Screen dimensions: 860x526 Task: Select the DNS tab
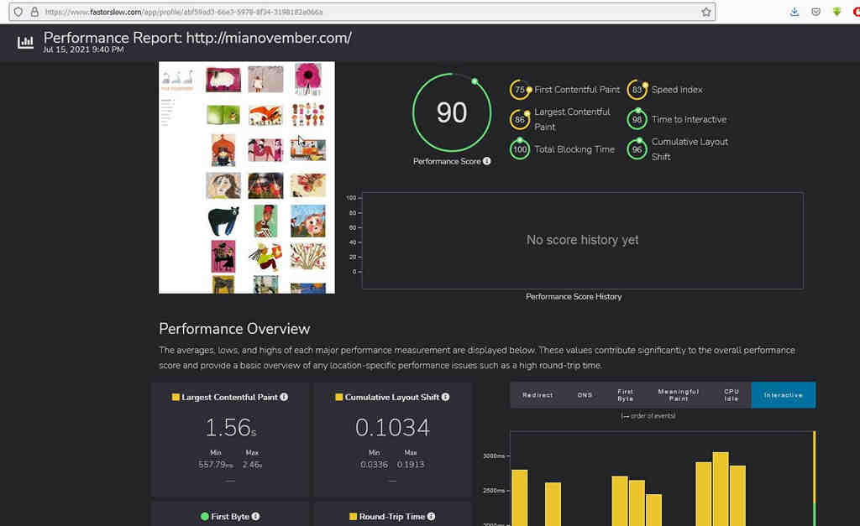coord(585,395)
